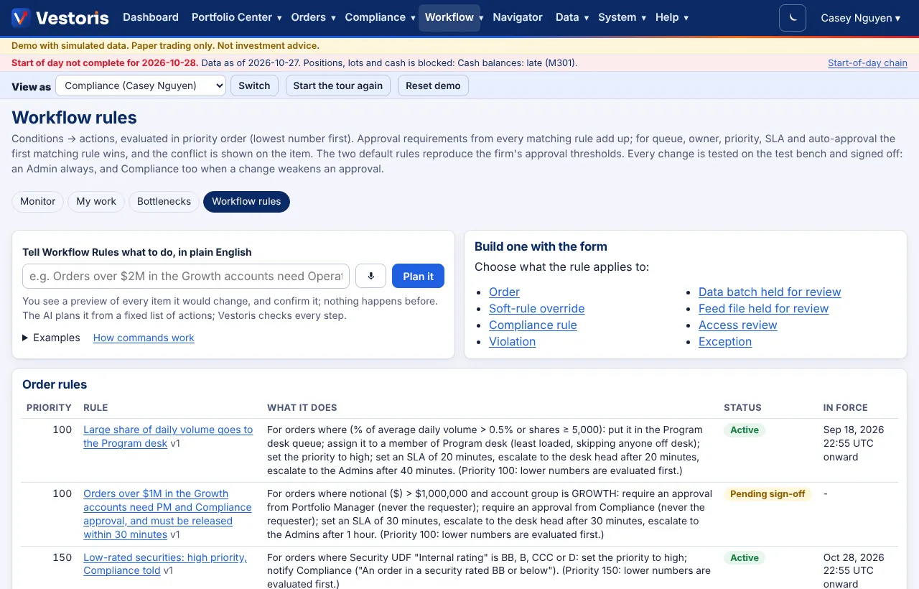Image resolution: width=919 pixels, height=589 pixels.
Task: Expand the System menu
Action: tap(622, 17)
